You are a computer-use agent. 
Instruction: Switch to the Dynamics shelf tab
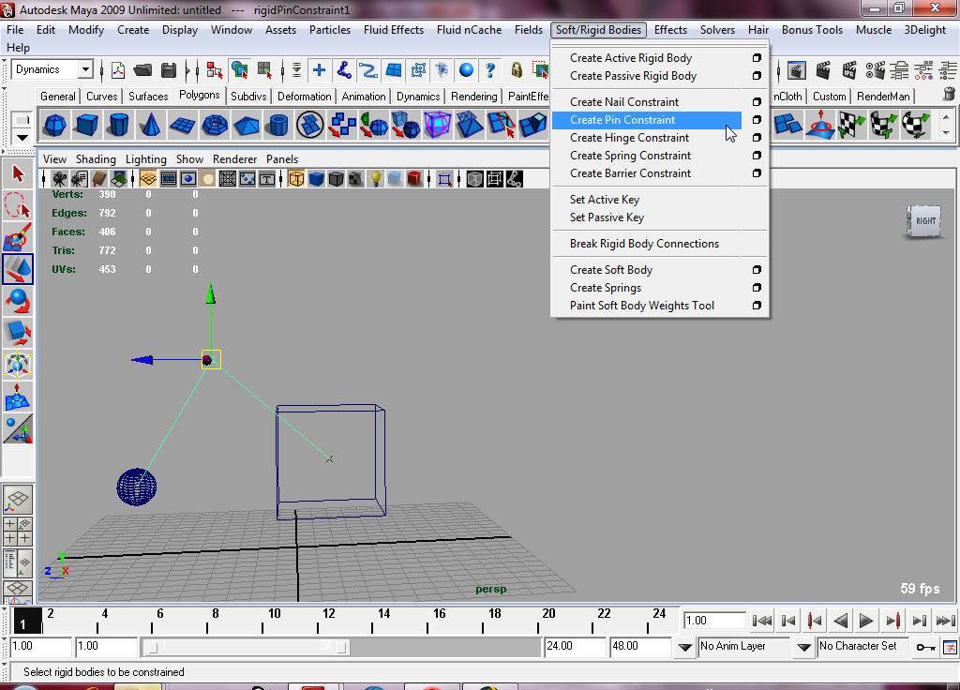[417, 97]
